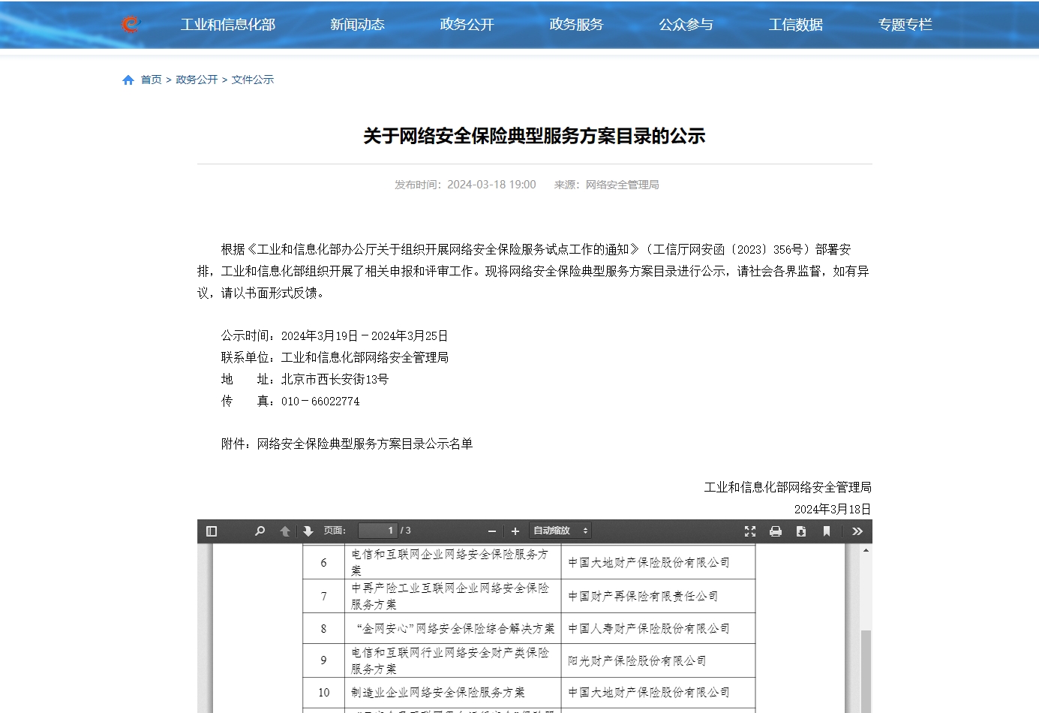Open the 公众参与 menu
The height and width of the screenshot is (713, 1039).
(686, 25)
